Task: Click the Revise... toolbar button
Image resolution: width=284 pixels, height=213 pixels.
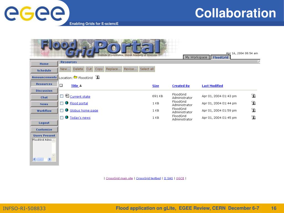Action: (130, 69)
